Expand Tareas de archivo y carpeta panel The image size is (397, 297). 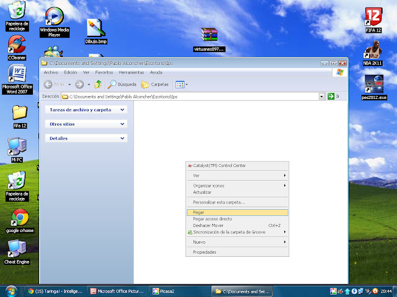(x=86, y=110)
